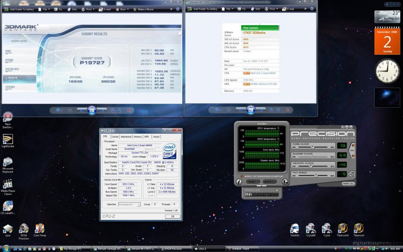Open CPU-Z processor Selection dropdown
This screenshot has width=403, height=252.
click(x=129, y=205)
